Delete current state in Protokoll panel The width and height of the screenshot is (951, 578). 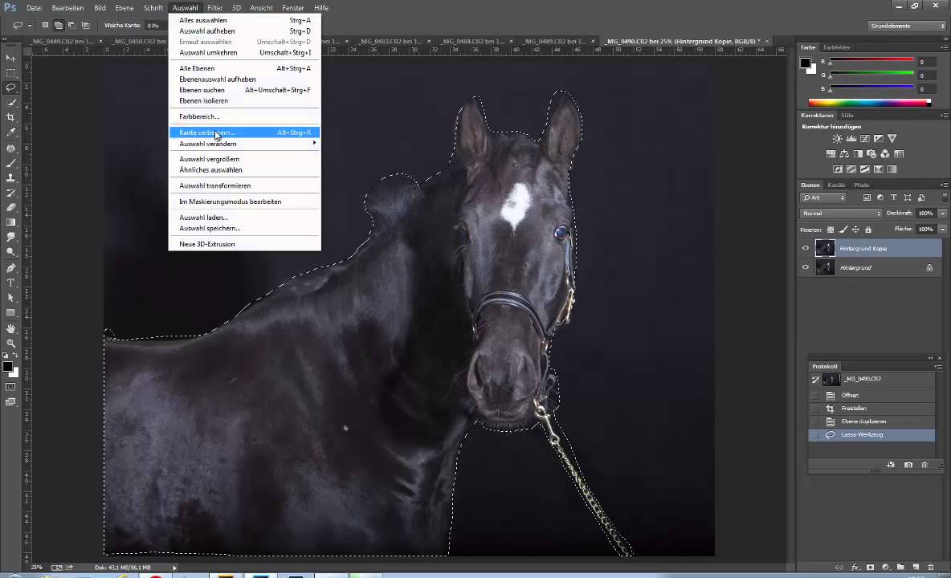(x=925, y=465)
